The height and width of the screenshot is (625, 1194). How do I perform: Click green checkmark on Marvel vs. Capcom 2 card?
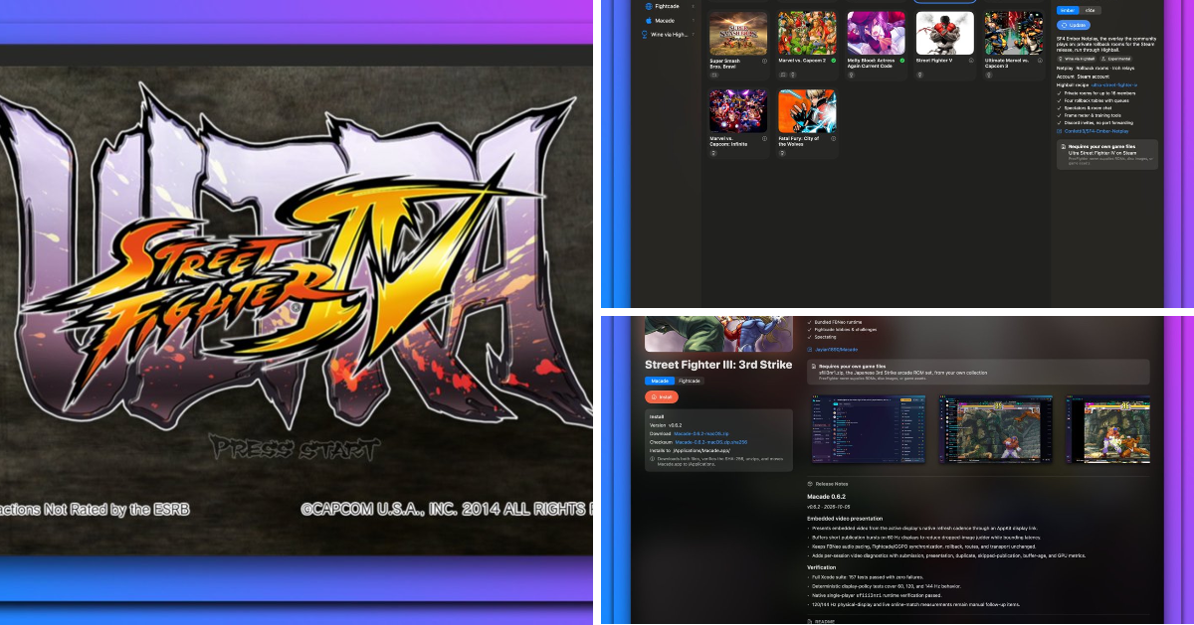[x=833, y=60]
